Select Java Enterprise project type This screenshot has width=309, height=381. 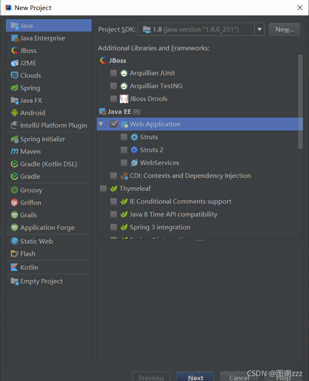click(49, 38)
